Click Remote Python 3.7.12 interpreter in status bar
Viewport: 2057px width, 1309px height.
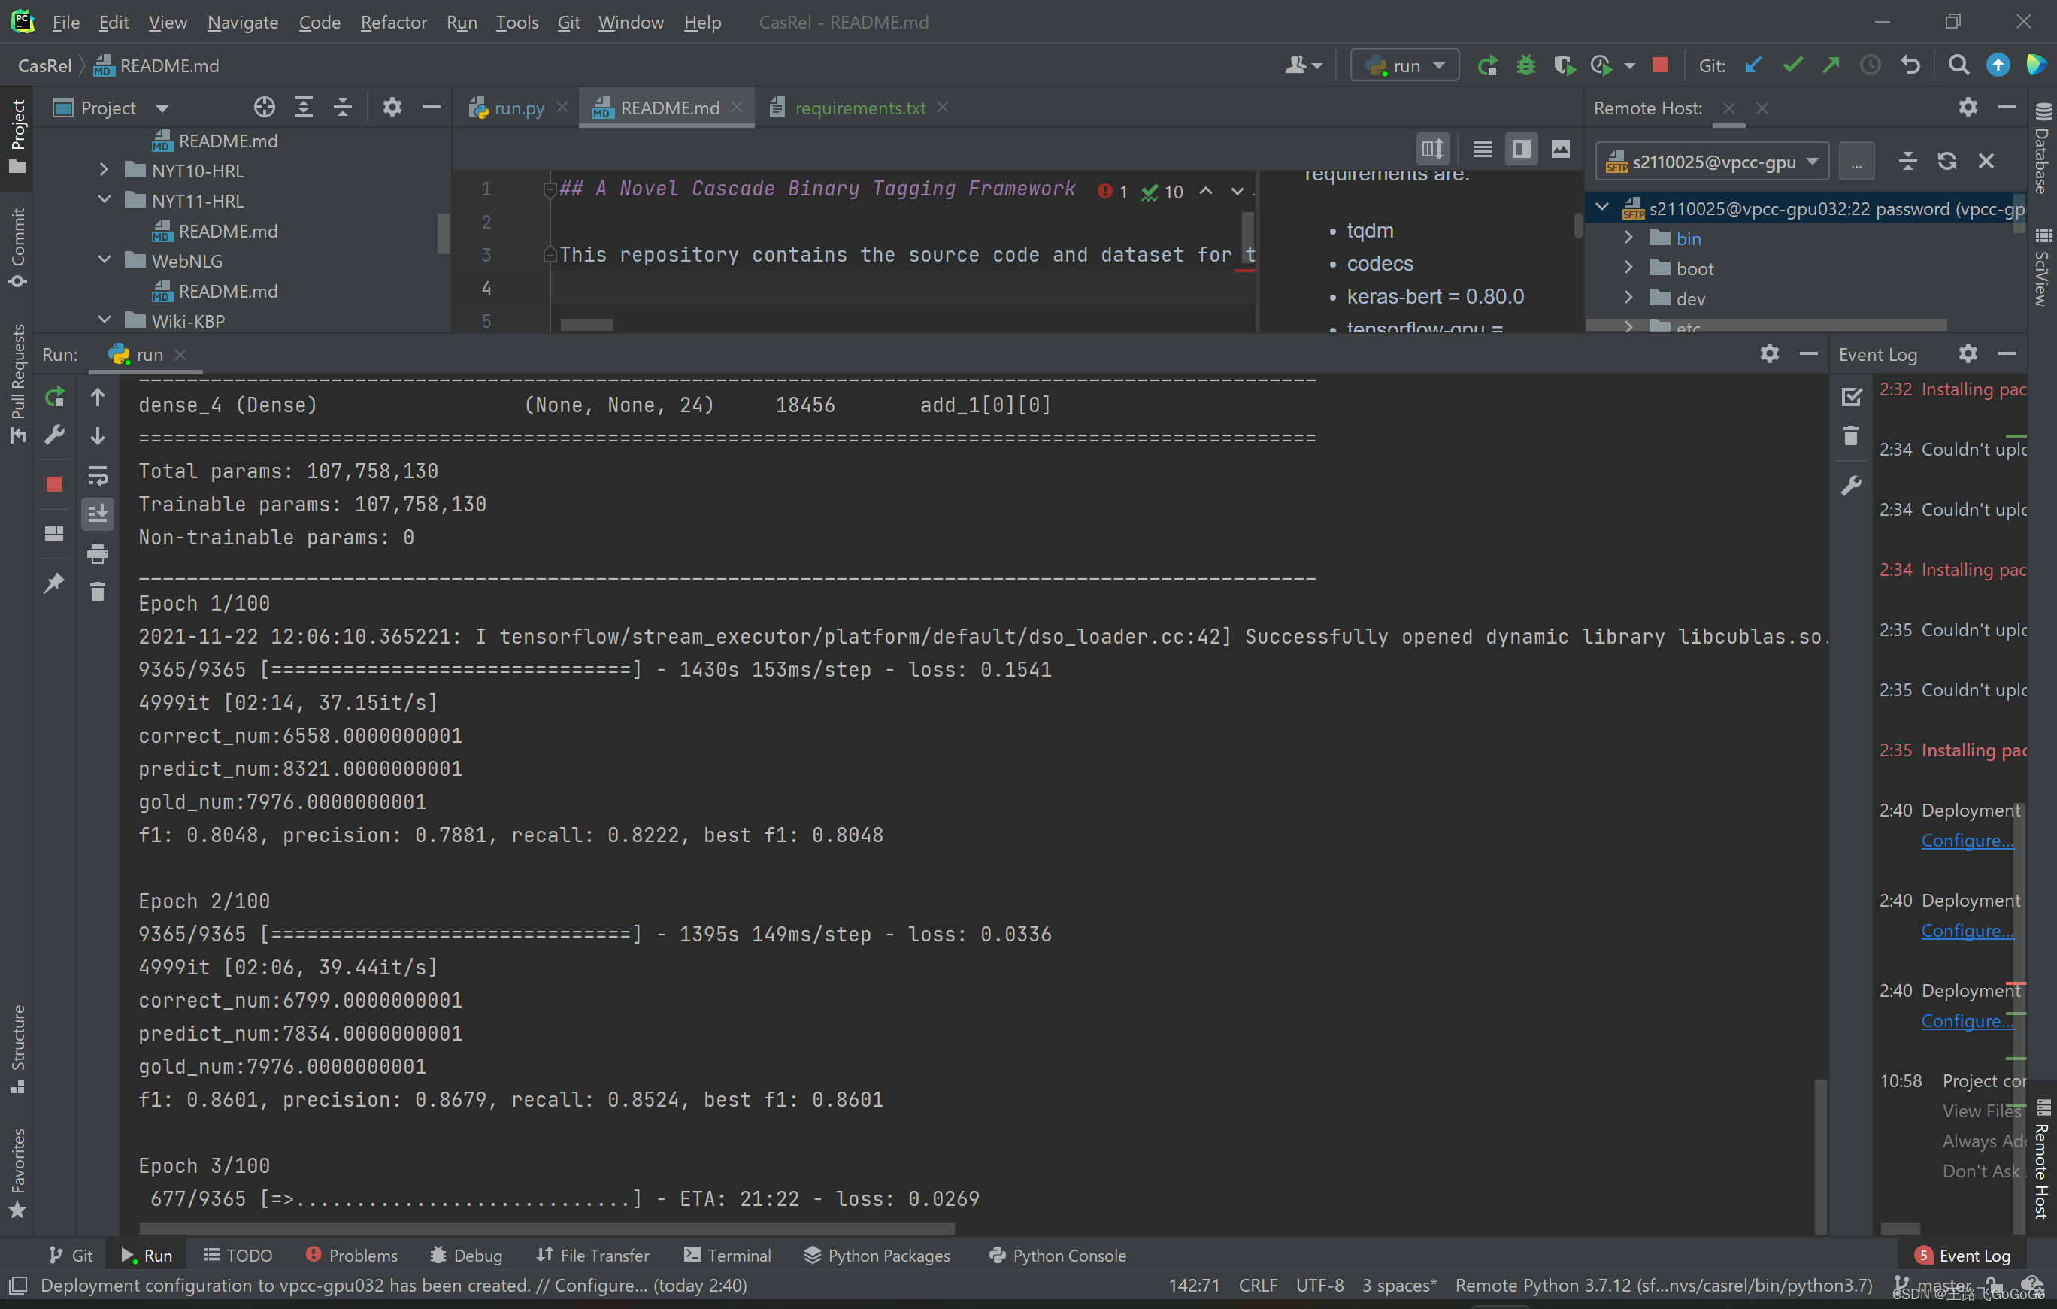click(x=1663, y=1285)
